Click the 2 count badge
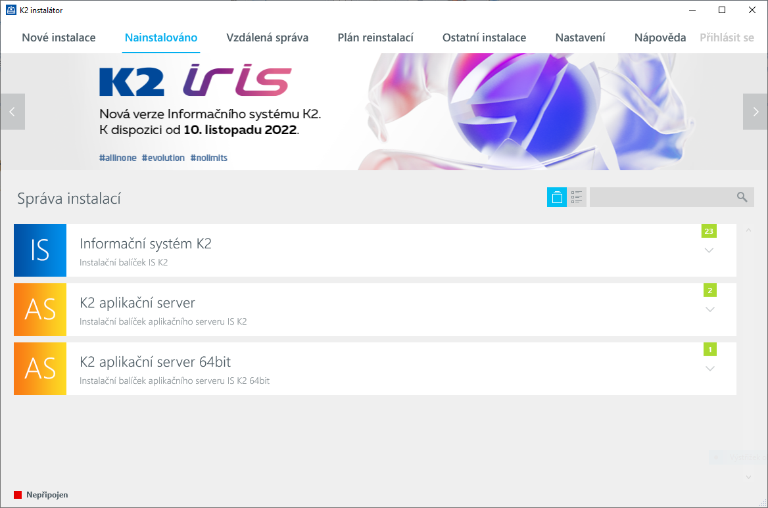Image resolution: width=768 pixels, height=508 pixels. [709, 290]
